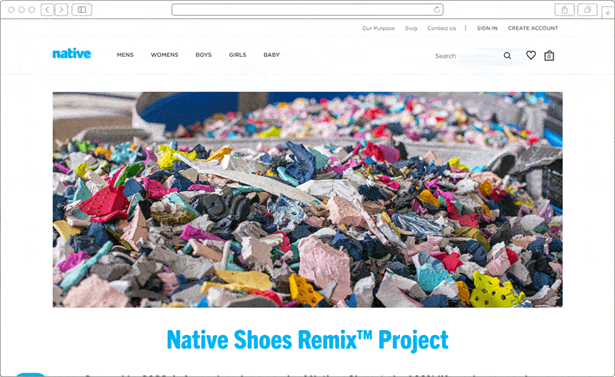Open the shopping bag cart icon
The width and height of the screenshot is (615, 377).
(x=549, y=55)
